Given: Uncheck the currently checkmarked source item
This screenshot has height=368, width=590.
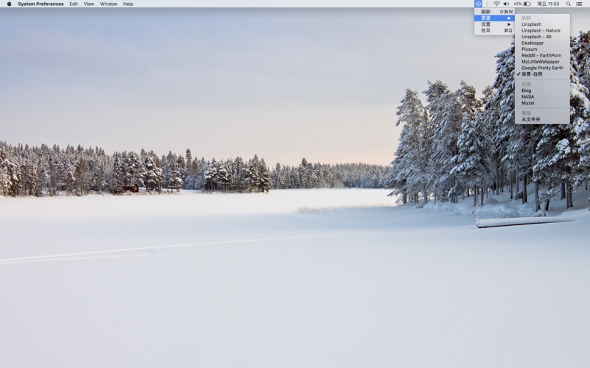Looking at the screenshot, I should pos(542,74).
